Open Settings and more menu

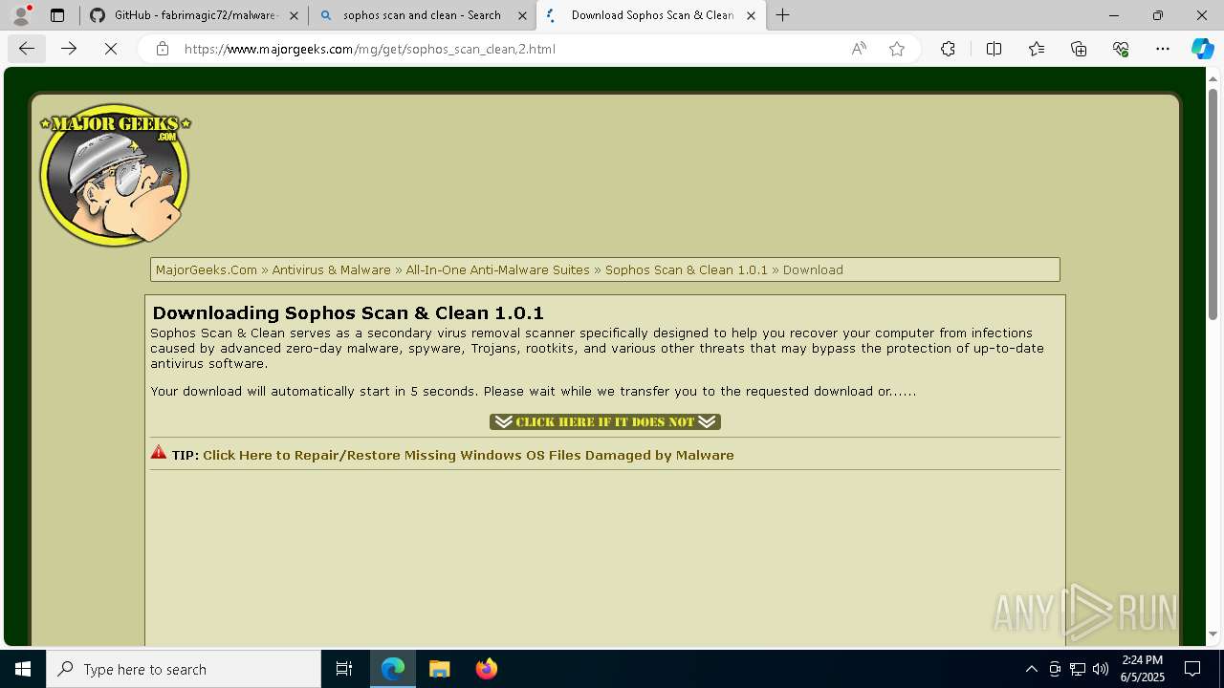pos(1163,49)
